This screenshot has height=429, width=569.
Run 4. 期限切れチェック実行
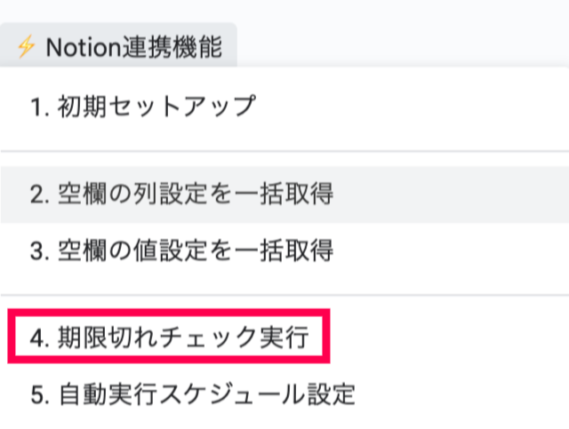pos(169,336)
